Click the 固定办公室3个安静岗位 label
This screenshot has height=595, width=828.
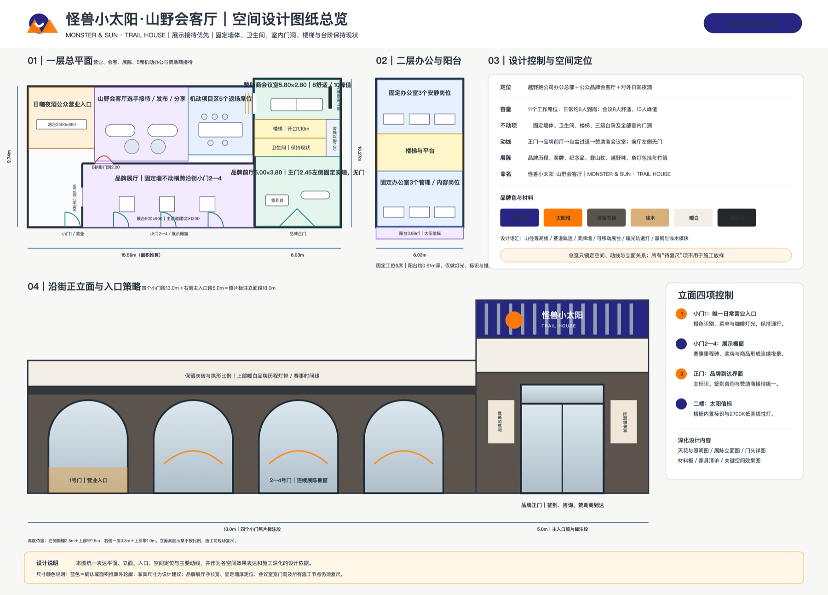tap(420, 93)
